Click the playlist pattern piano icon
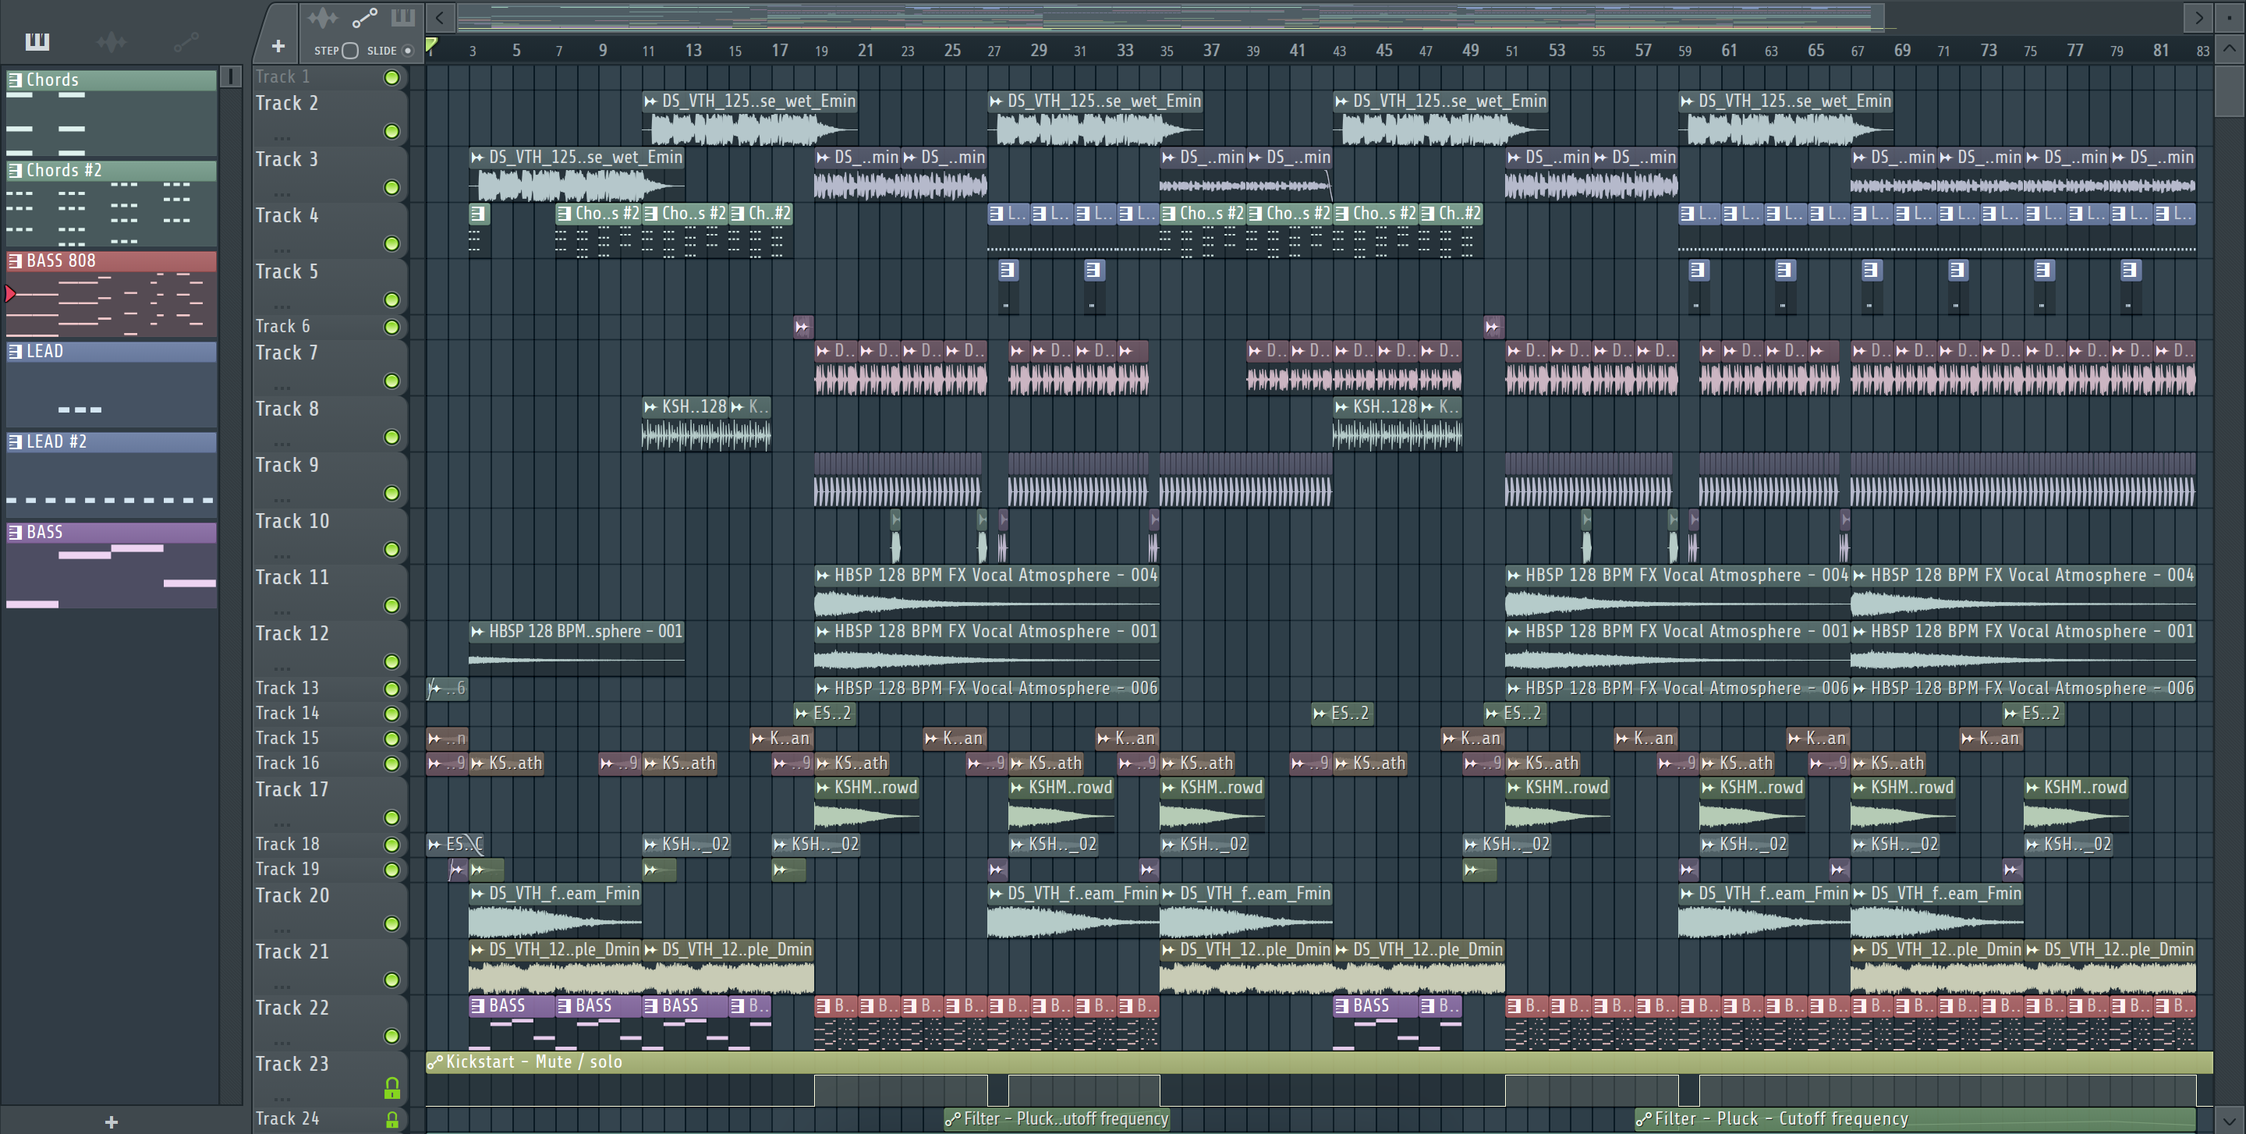The height and width of the screenshot is (1134, 2246). [x=403, y=17]
